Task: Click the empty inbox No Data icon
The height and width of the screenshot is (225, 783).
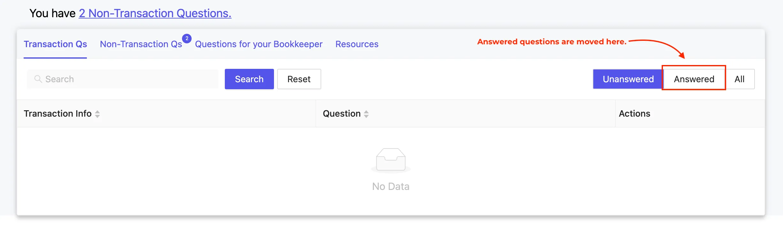Action: pos(391,160)
